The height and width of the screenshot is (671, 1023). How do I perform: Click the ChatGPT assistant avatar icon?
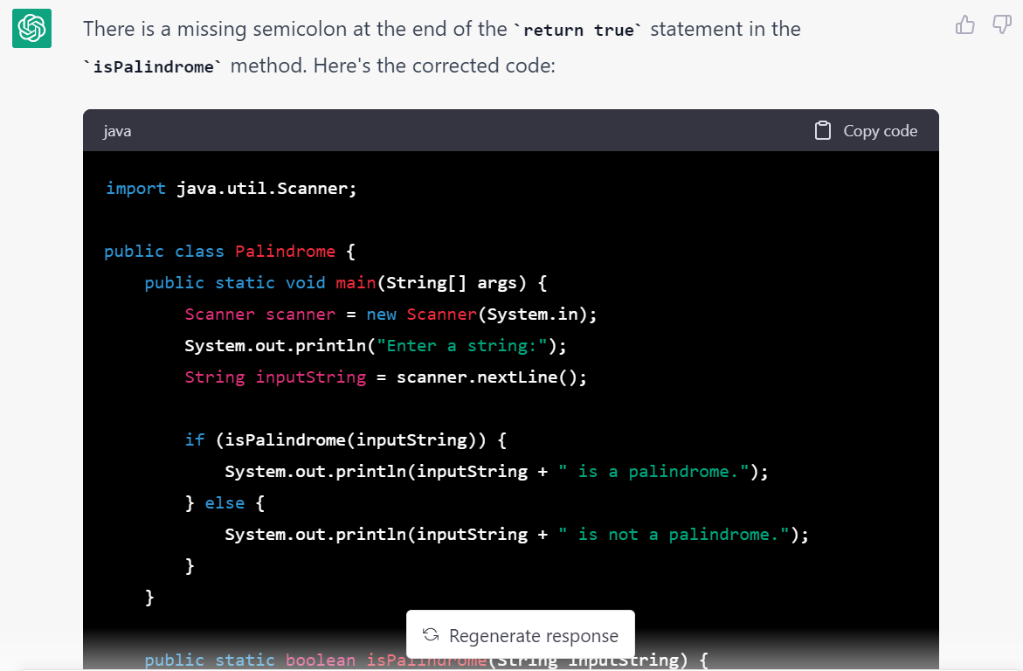(x=31, y=29)
